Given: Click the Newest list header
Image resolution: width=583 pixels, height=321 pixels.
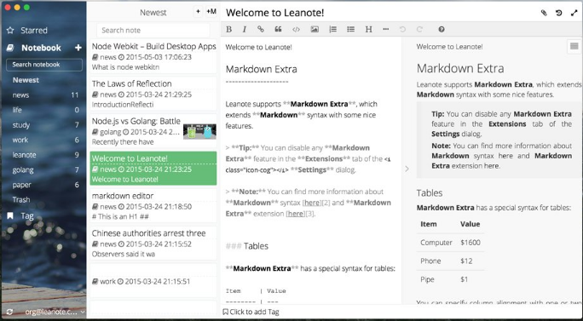Looking at the screenshot, I should [x=153, y=12].
